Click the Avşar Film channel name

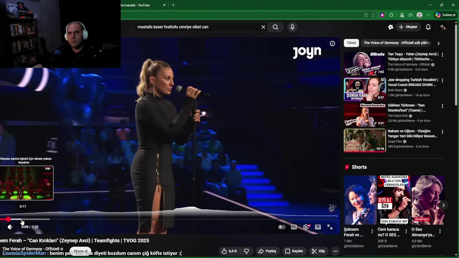(395, 142)
